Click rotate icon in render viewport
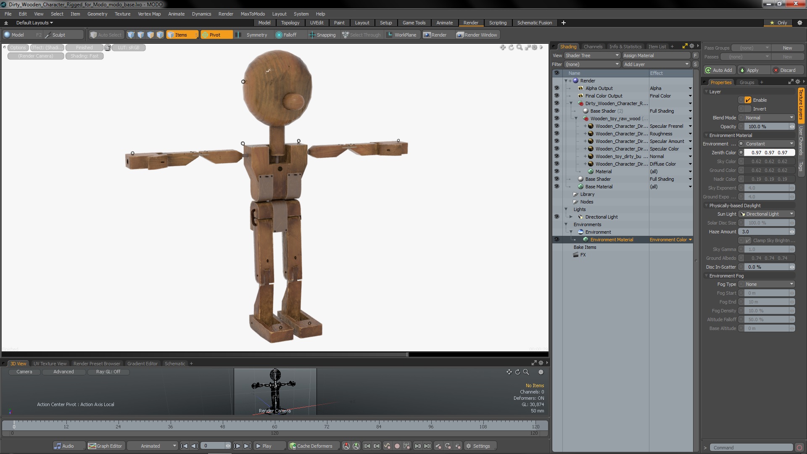This screenshot has height=454, width=807. click(511, 48)
